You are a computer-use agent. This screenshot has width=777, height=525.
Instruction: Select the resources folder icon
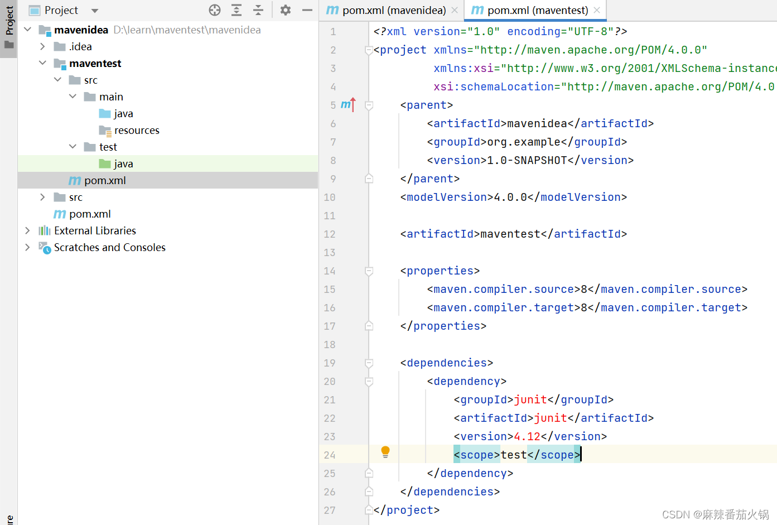pyautogui.click(x=105, y=131)
